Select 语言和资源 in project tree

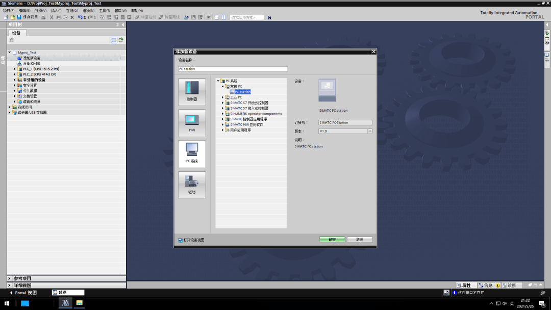click(x=31, y=101)
